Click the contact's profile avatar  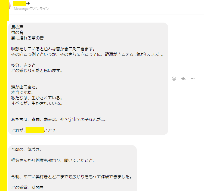[9, 6]
